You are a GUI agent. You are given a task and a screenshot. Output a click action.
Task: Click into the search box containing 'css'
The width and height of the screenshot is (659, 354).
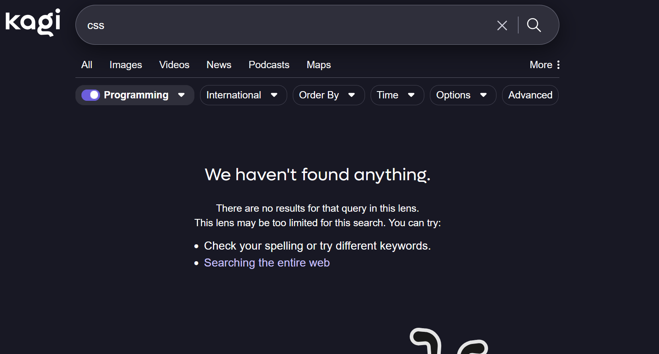282,25
